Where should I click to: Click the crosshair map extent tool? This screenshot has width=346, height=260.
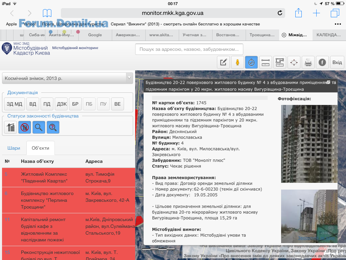(294, 62)
